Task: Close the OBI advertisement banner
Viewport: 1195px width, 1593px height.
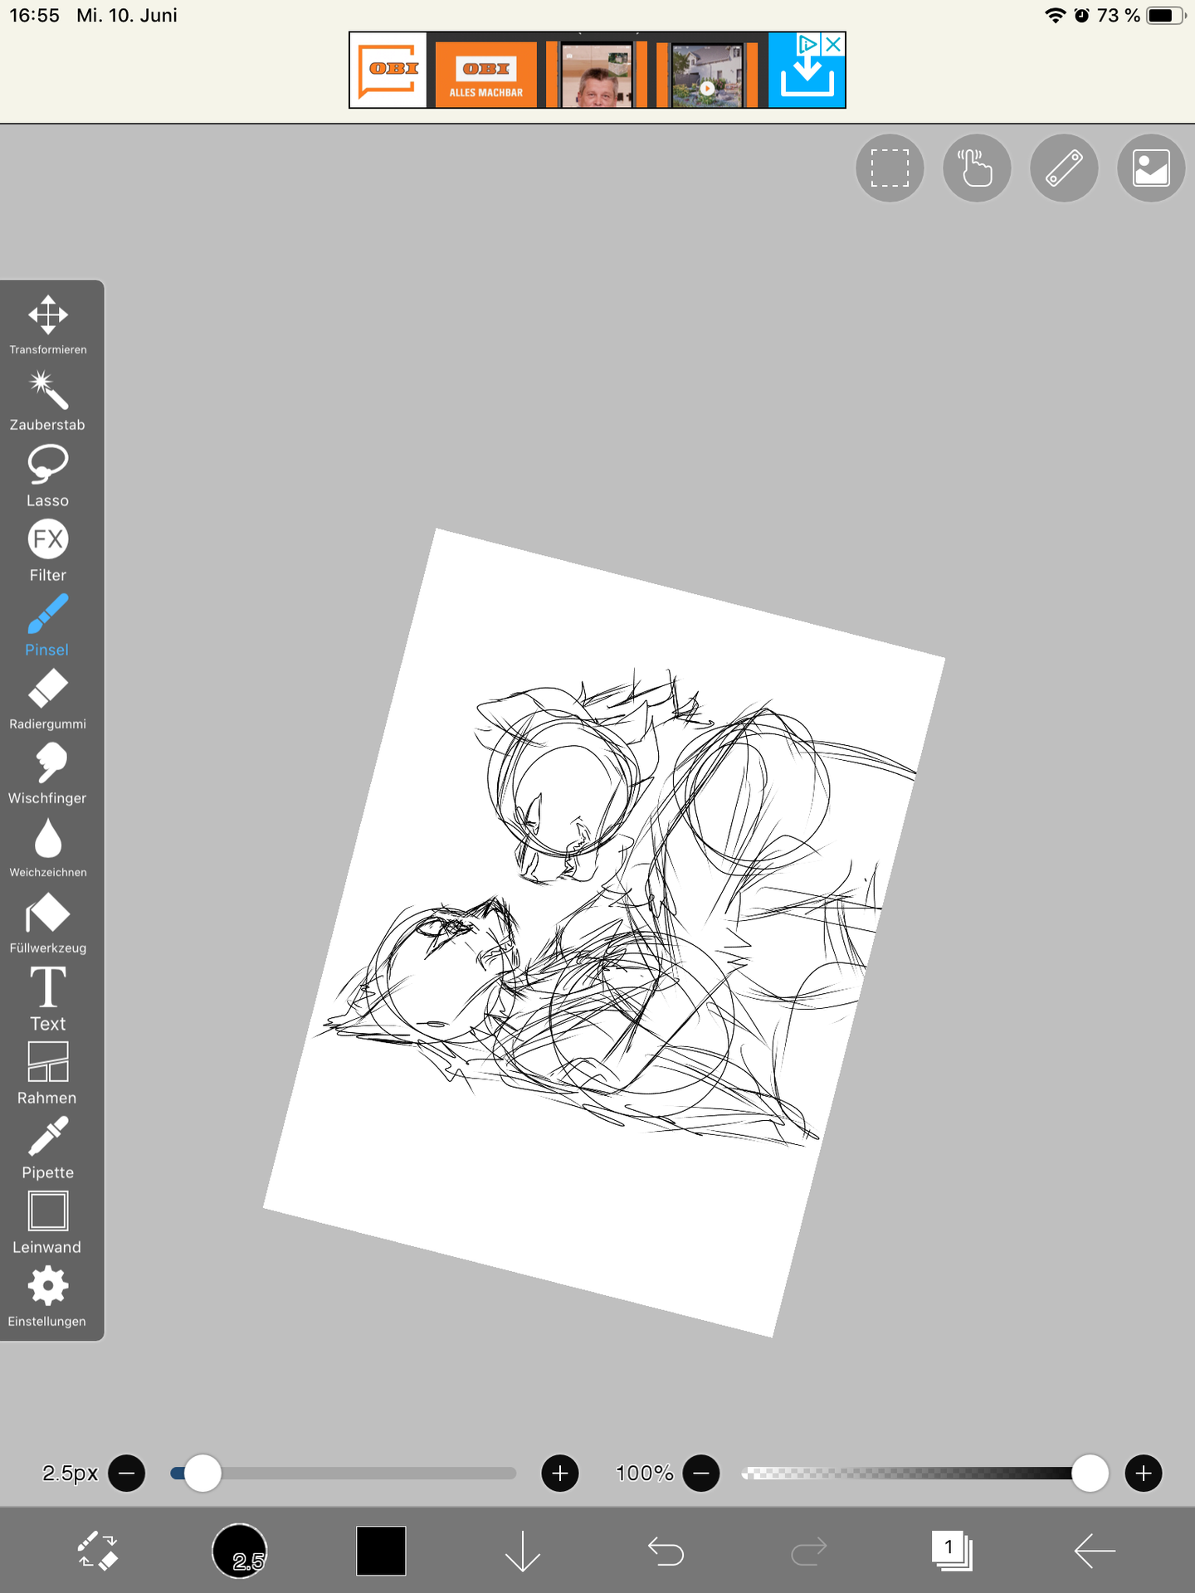Action: [833, 44]
